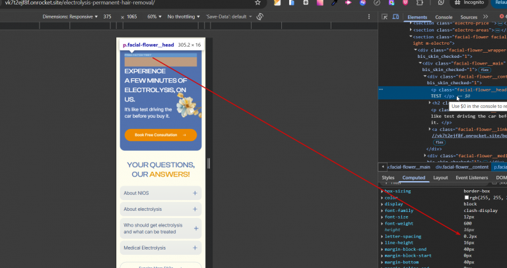Click the white color swatch for color property
This screenshot has height=268, width=507.
pyautogui.click(x=467, y=198)
